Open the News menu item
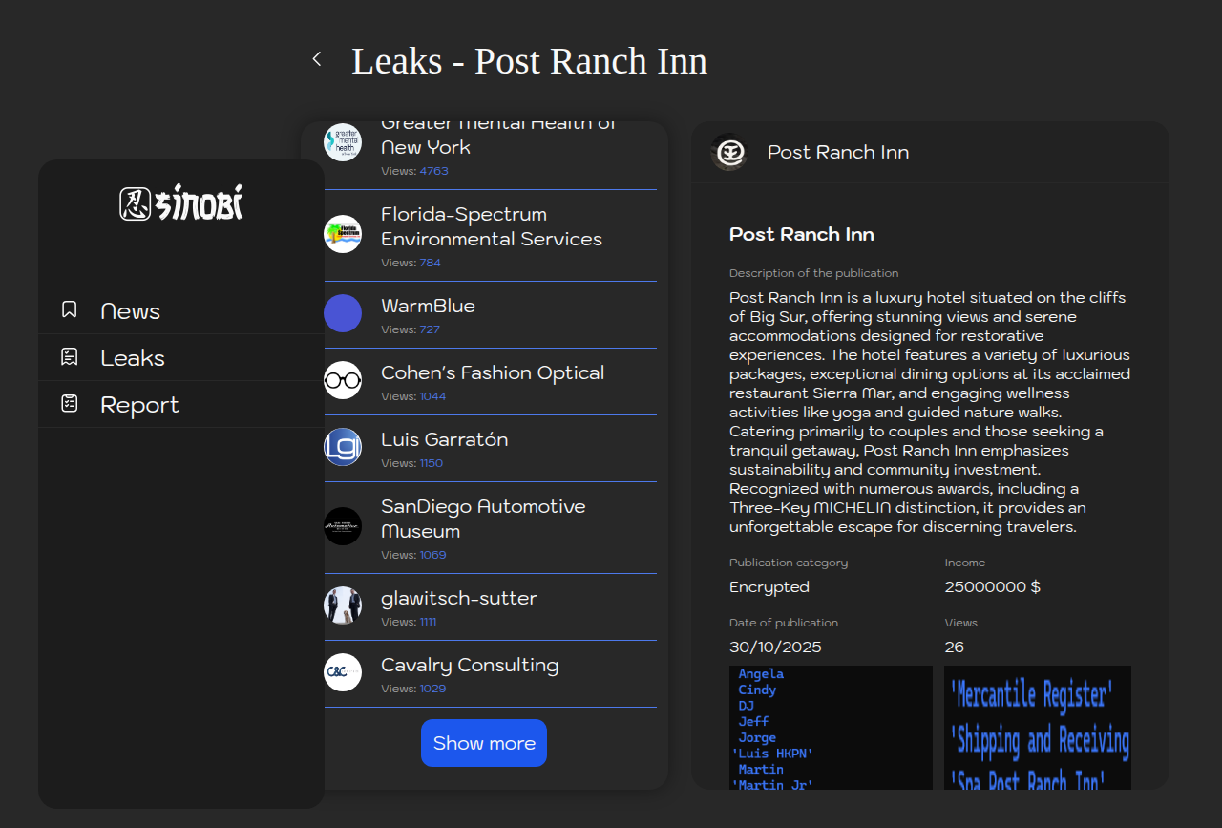 coord(131,311)
